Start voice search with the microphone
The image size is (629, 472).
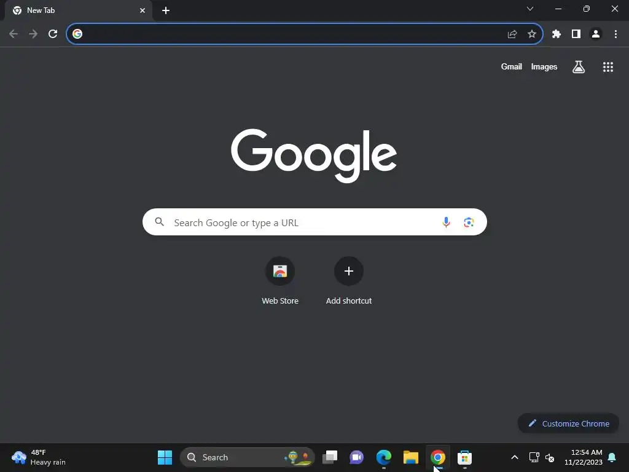(446, 222)
